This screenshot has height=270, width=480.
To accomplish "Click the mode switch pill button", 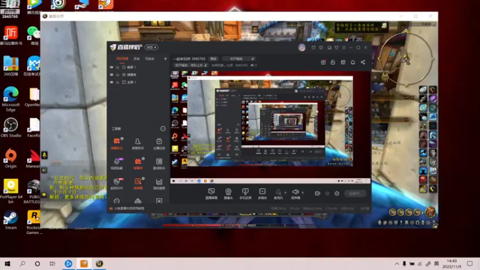I will pos(152,47).
